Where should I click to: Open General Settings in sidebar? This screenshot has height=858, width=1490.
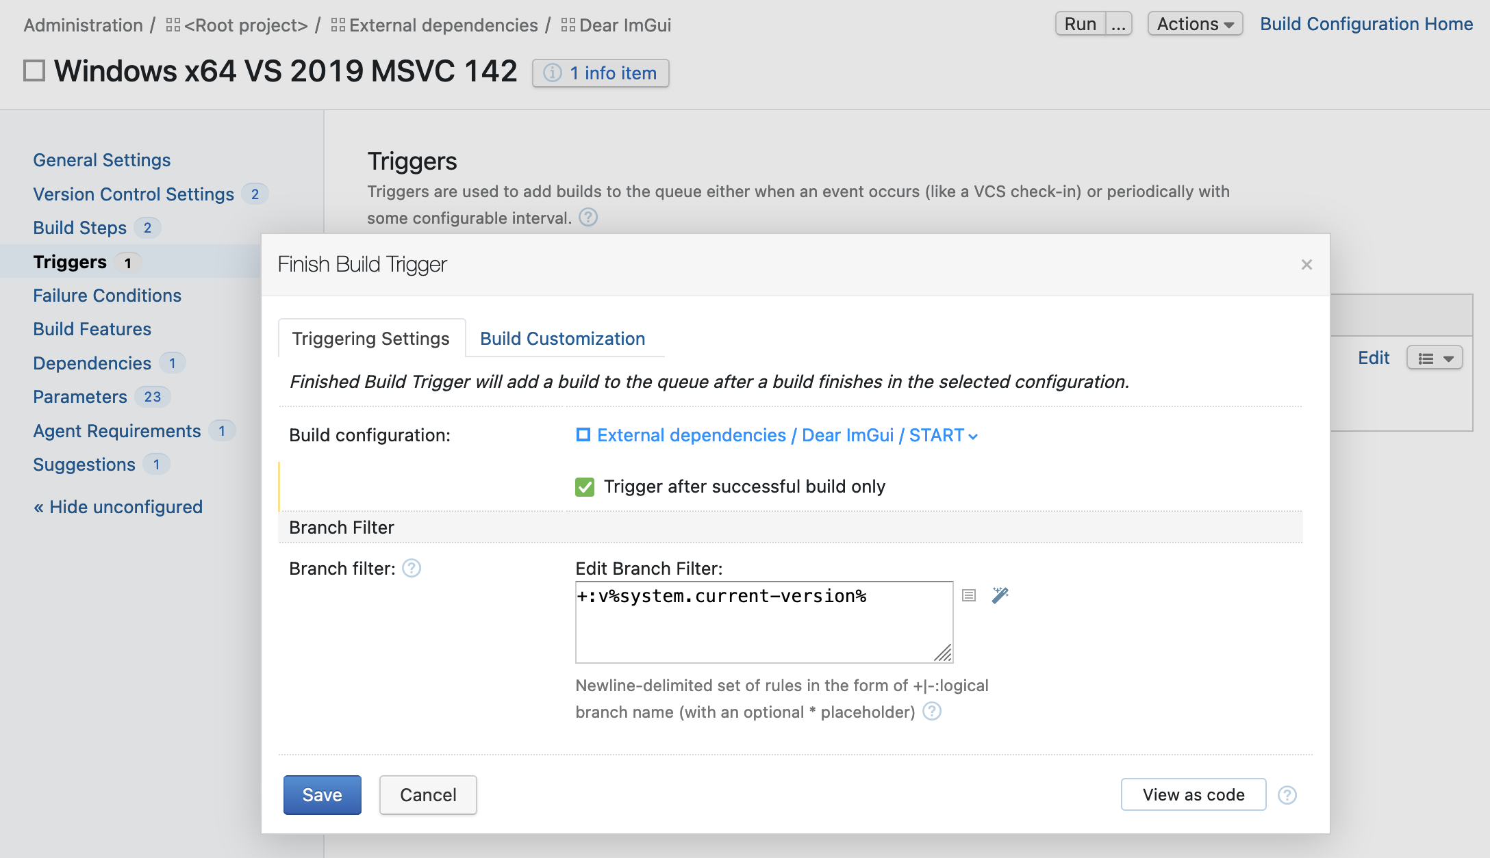coord(102,160)
